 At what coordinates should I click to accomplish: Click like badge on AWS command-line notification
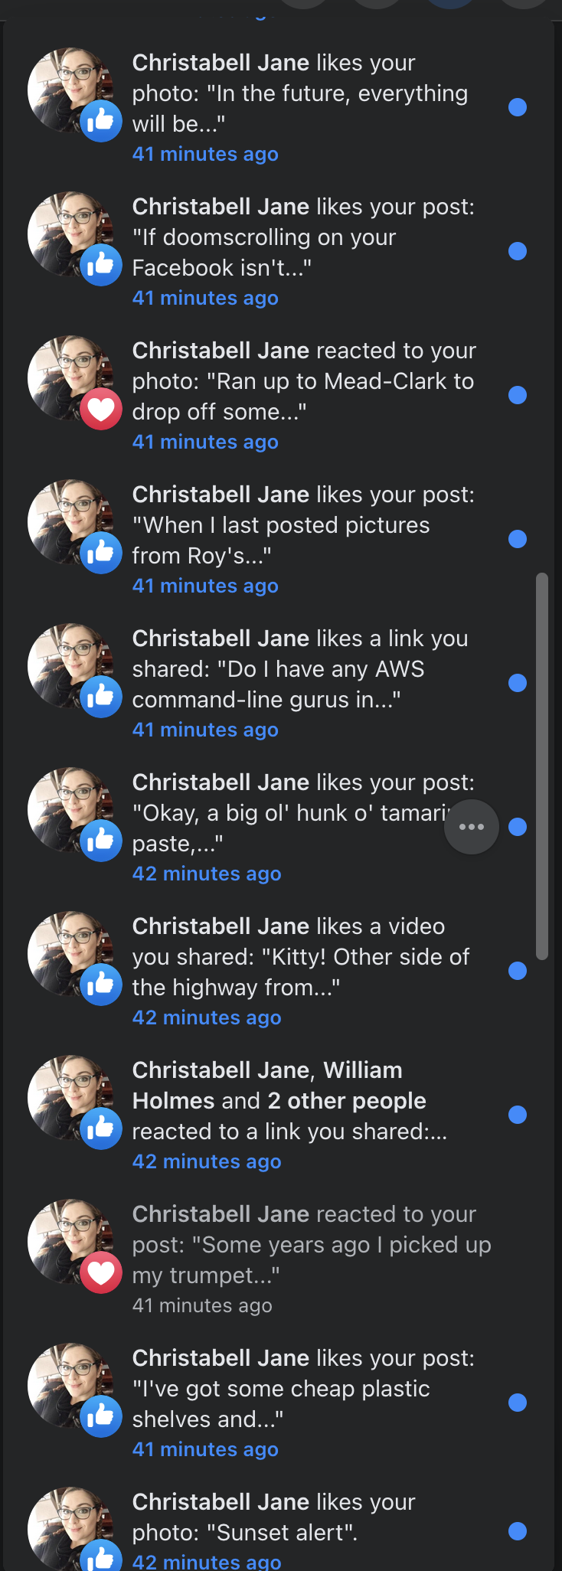(x=101, y=697)
